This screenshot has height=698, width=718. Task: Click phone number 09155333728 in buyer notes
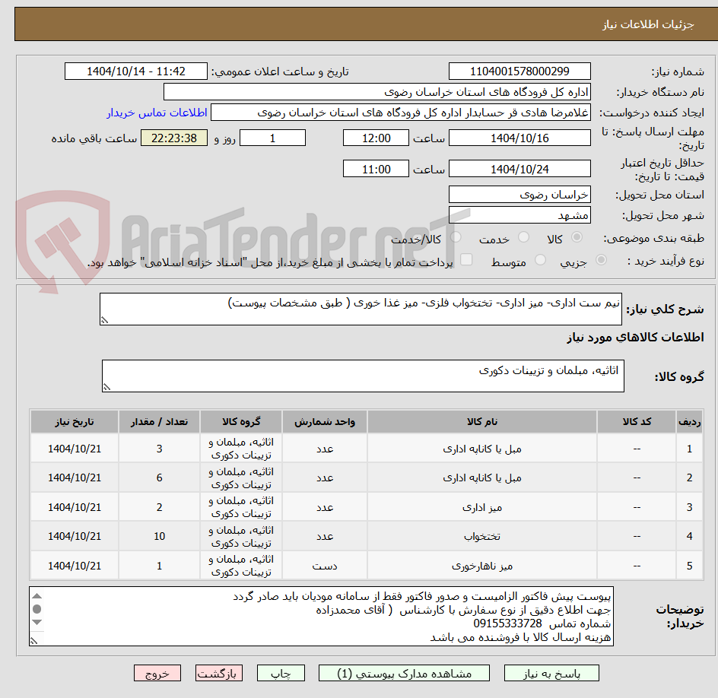(508, 623)
